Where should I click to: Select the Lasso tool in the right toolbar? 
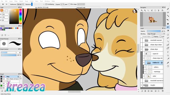pyautogui.click(x=168, y=38)
